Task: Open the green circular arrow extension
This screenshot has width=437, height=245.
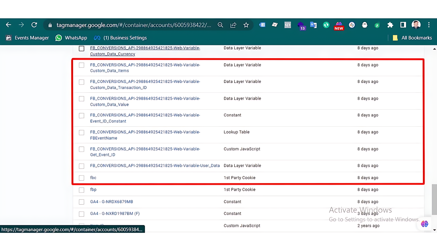Action: tap(326, 25)
